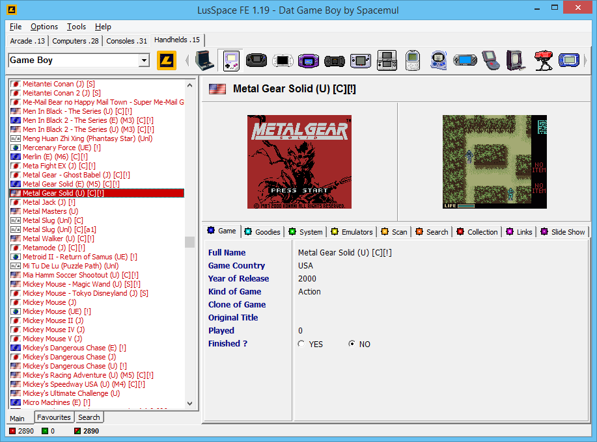This screenshot has width=597, height=442.
Task: Switch to the Consoles .31 tab
Action: [x=126, y=41]
